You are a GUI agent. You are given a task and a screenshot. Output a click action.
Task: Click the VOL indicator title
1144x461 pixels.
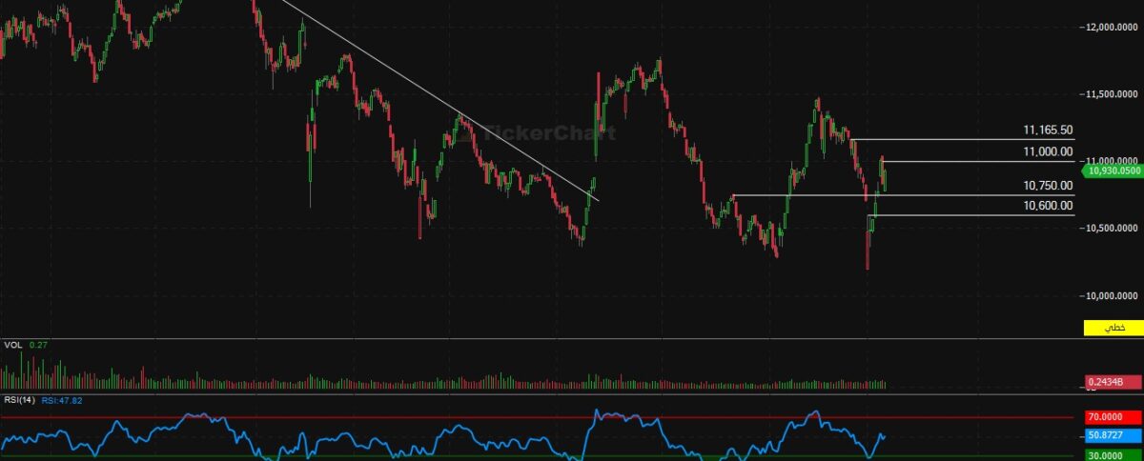pos(13,345)
